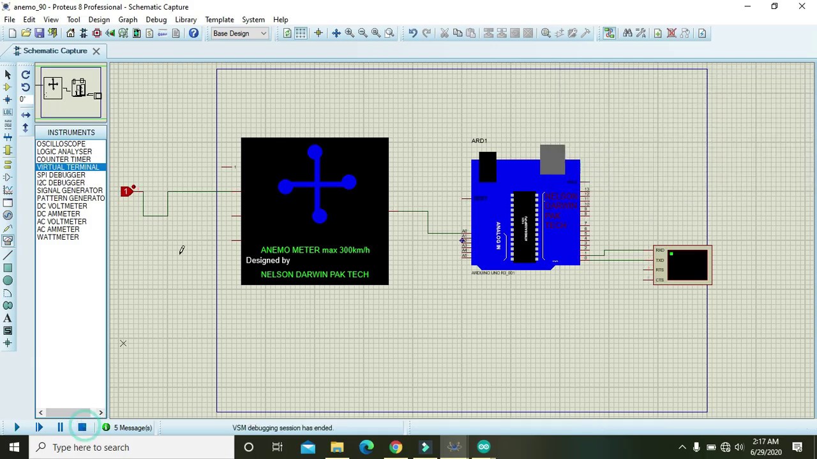Click the Windows search box
Viewport: 817px width, 459px height.
pyautogui.click(x=131, y=447)
